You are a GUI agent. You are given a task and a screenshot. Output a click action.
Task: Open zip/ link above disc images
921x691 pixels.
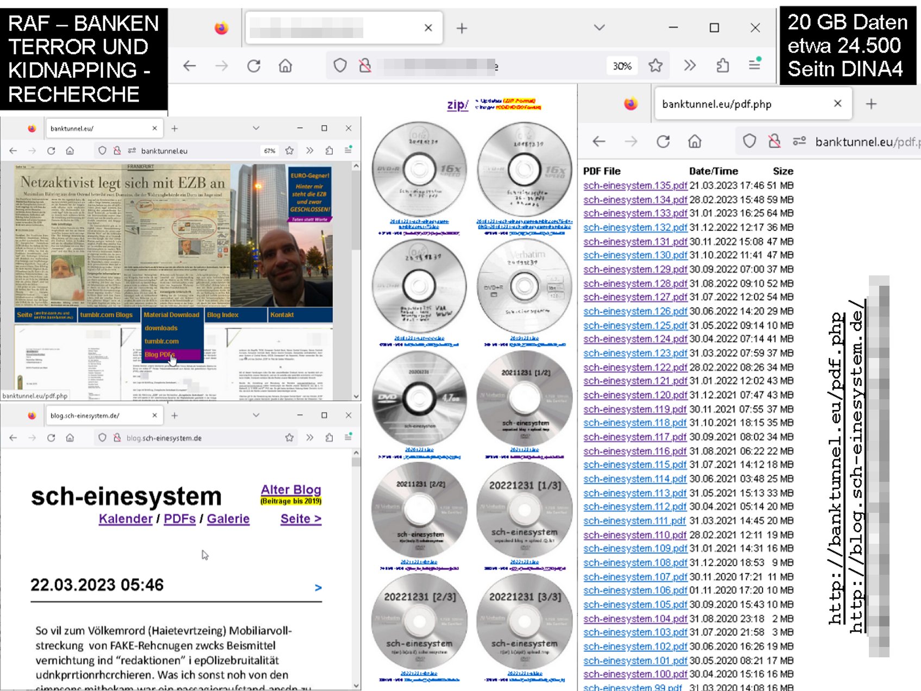click(457, 105)
